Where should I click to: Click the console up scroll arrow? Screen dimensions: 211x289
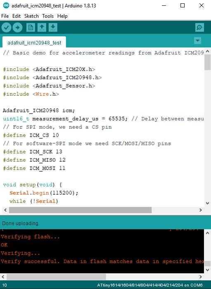[207, 233]
